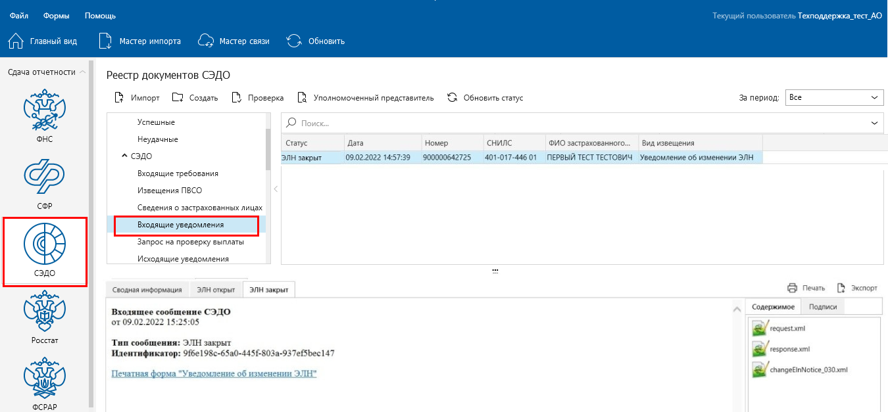
Task: Switch to Содержимое tab
Action: point(774,306)
